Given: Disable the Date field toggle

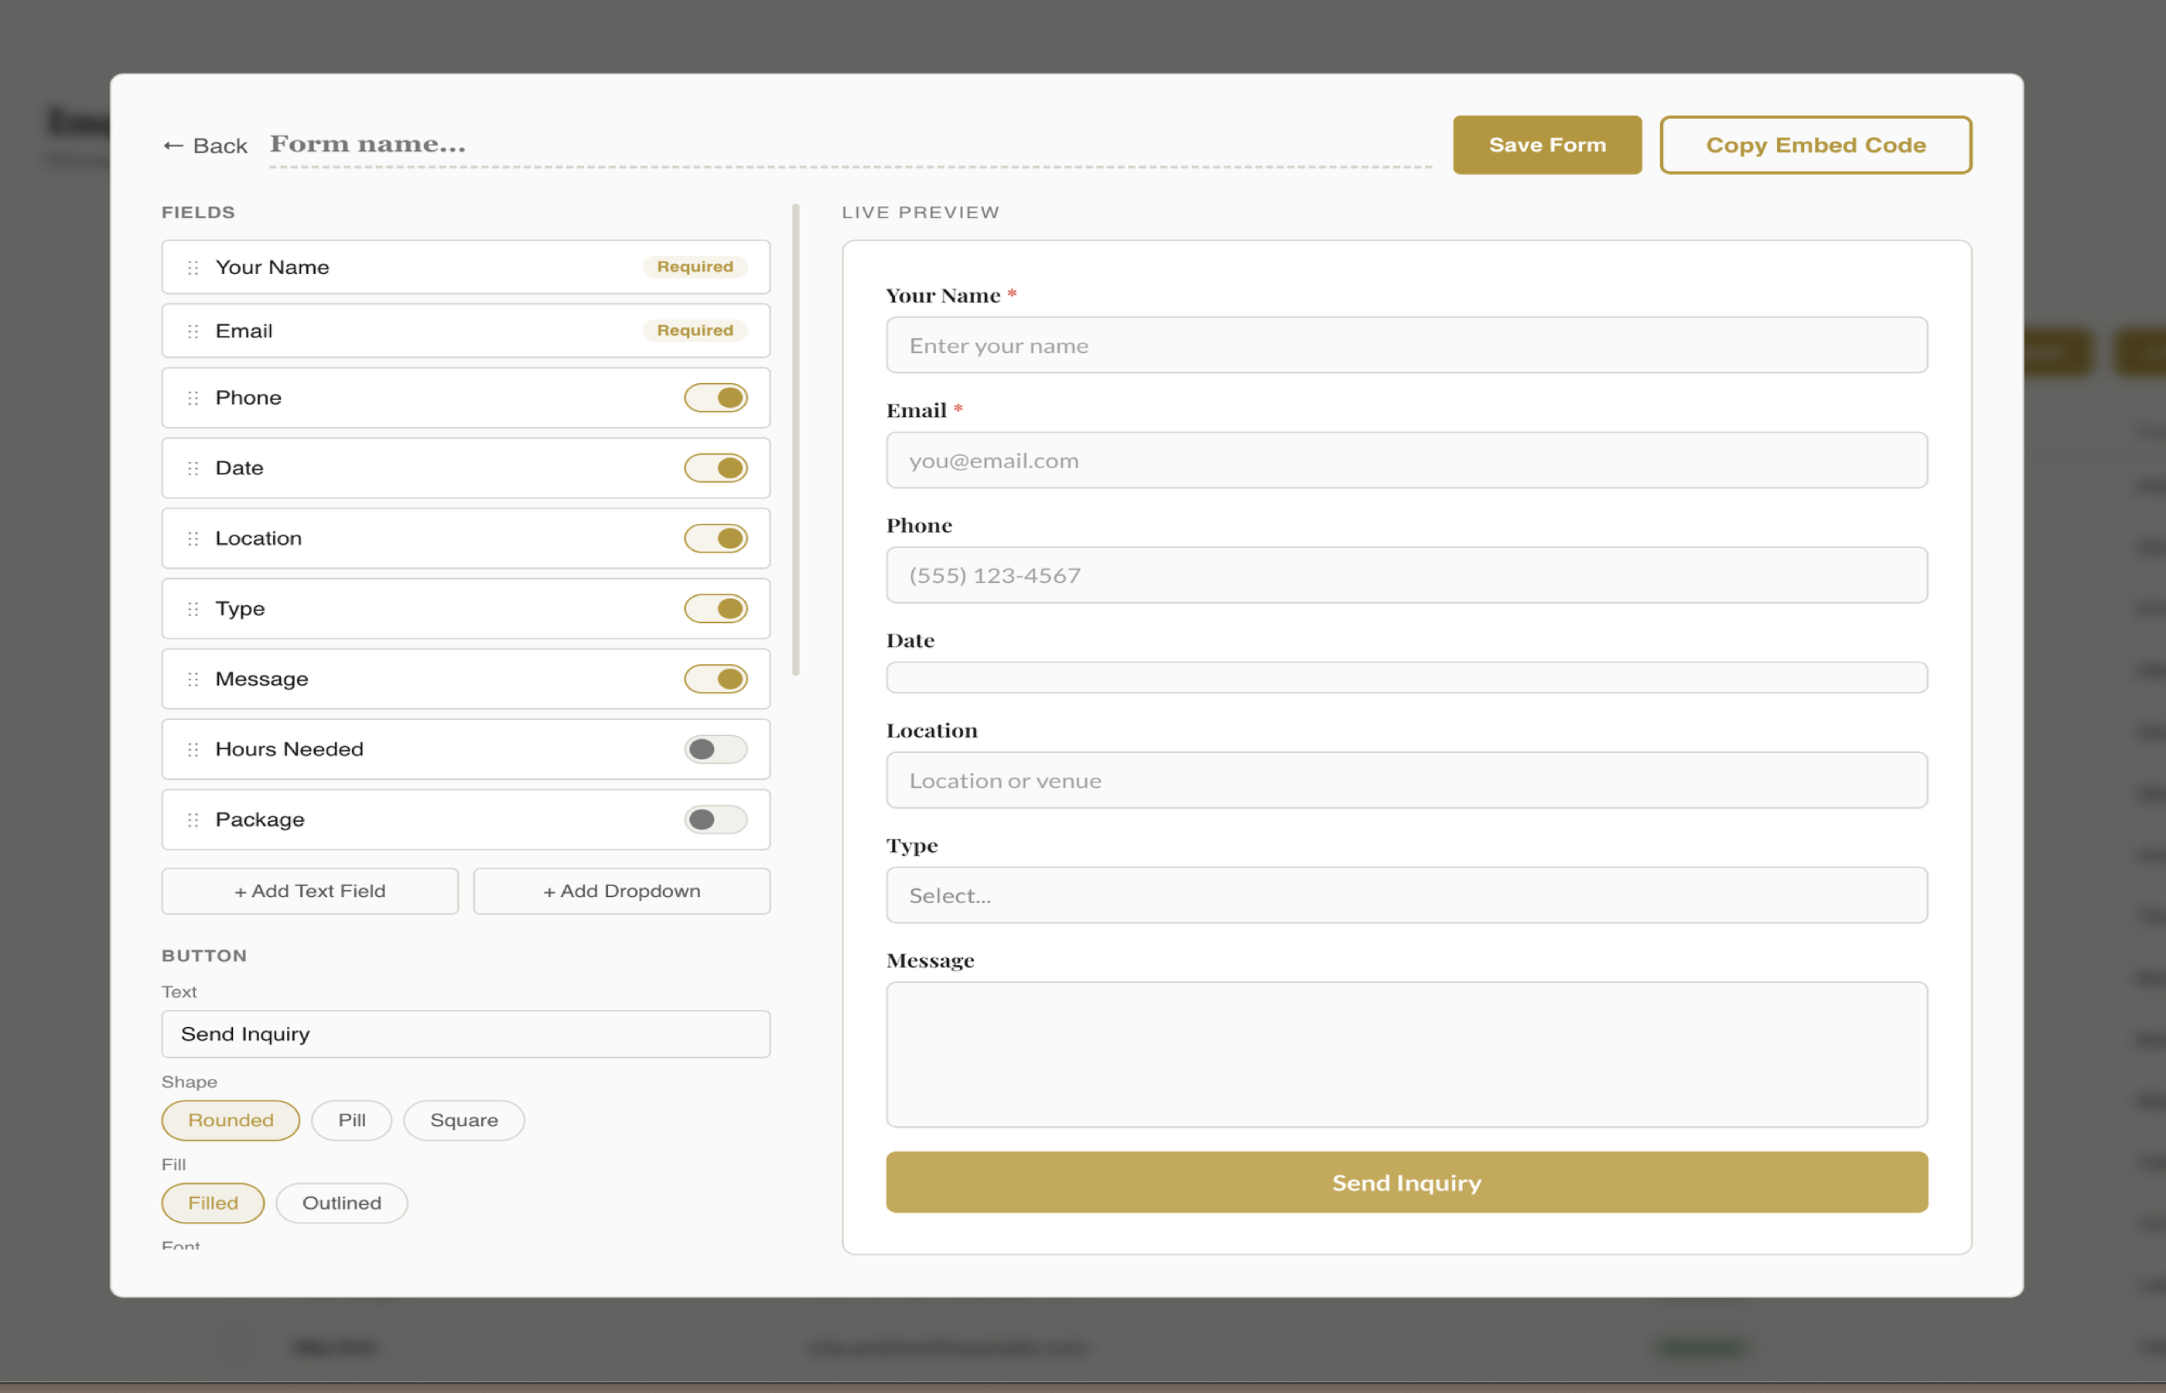Looking at the screenshot, I should (715, 467).
